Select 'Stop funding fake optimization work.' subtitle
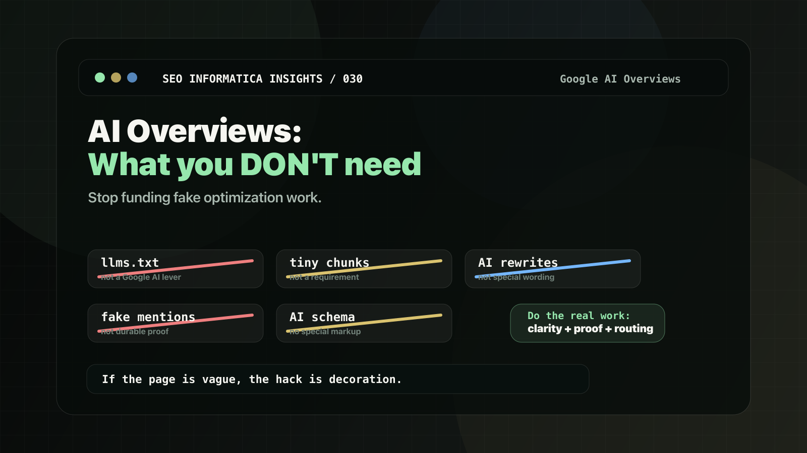The height and width of the screenshot is (453, 807). tap(205, 198)
